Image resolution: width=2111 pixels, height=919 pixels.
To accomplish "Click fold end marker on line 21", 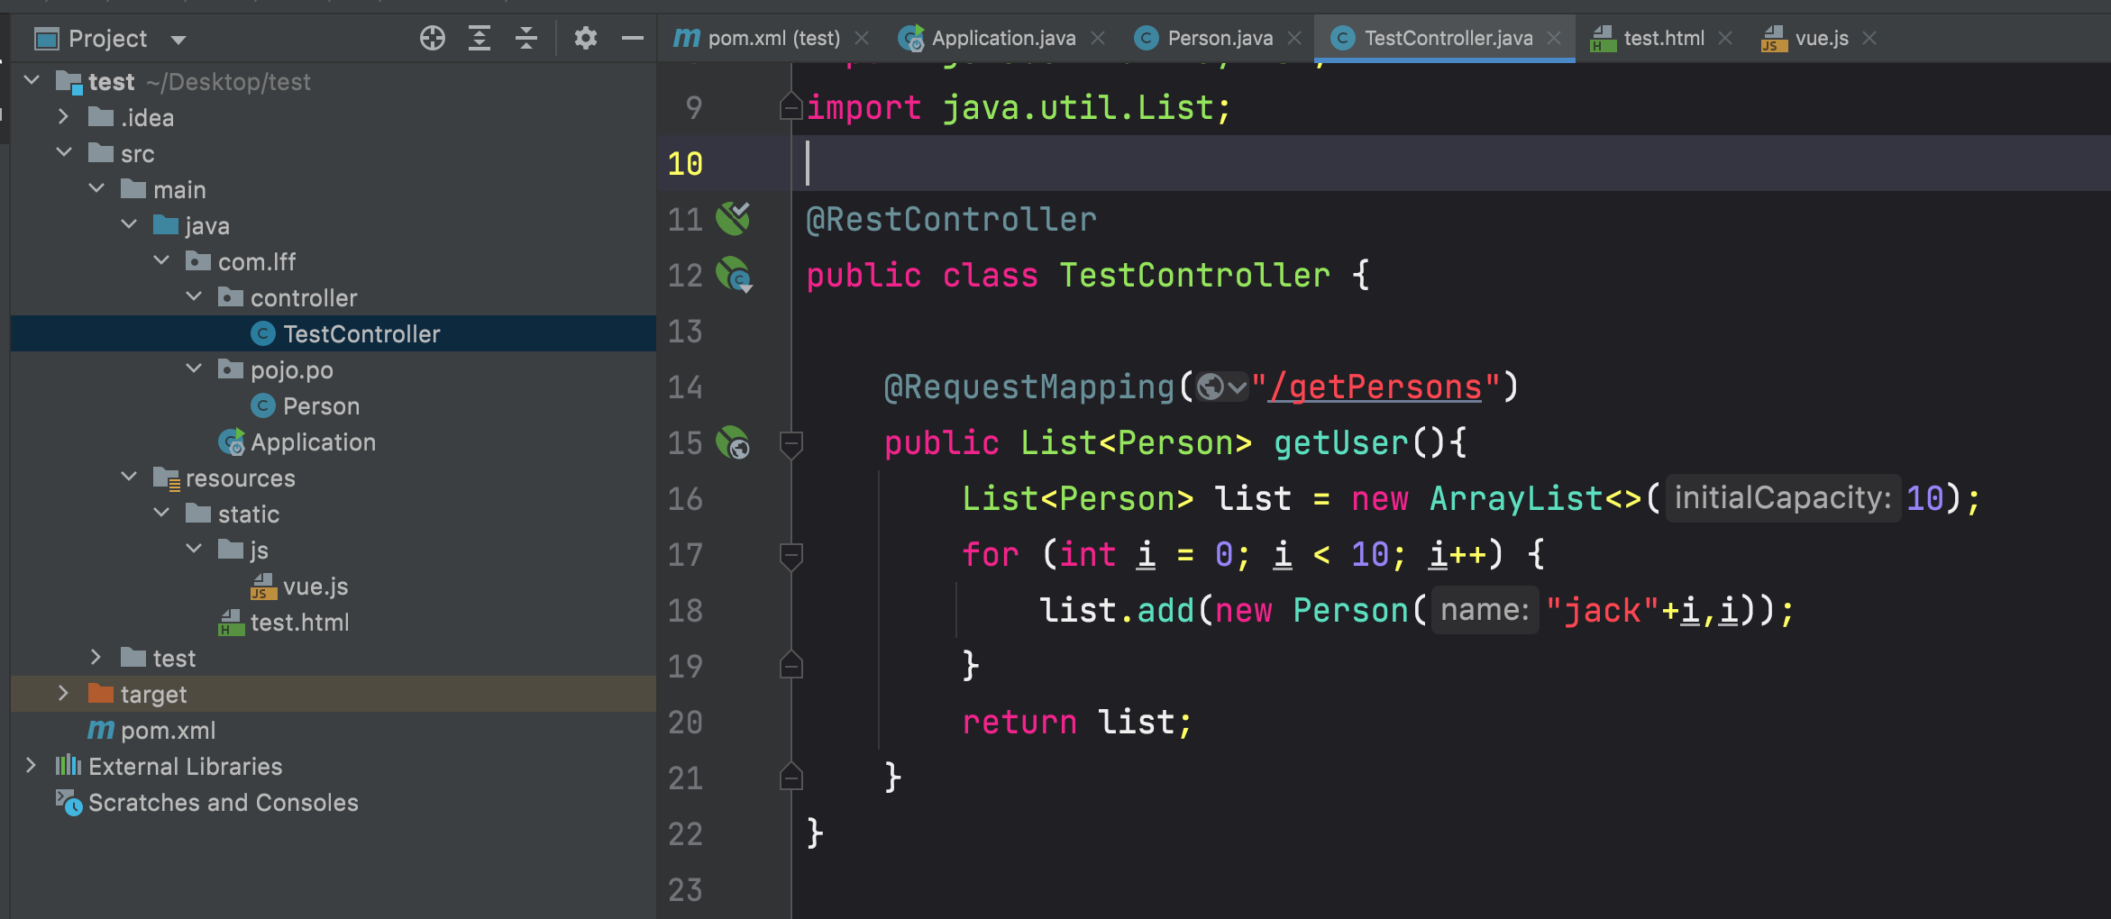I will (x=790, y=777).
